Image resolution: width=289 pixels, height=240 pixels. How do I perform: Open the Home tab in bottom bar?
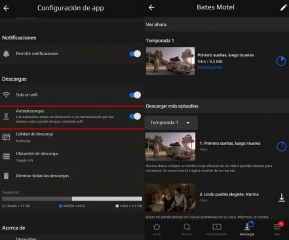157,229
